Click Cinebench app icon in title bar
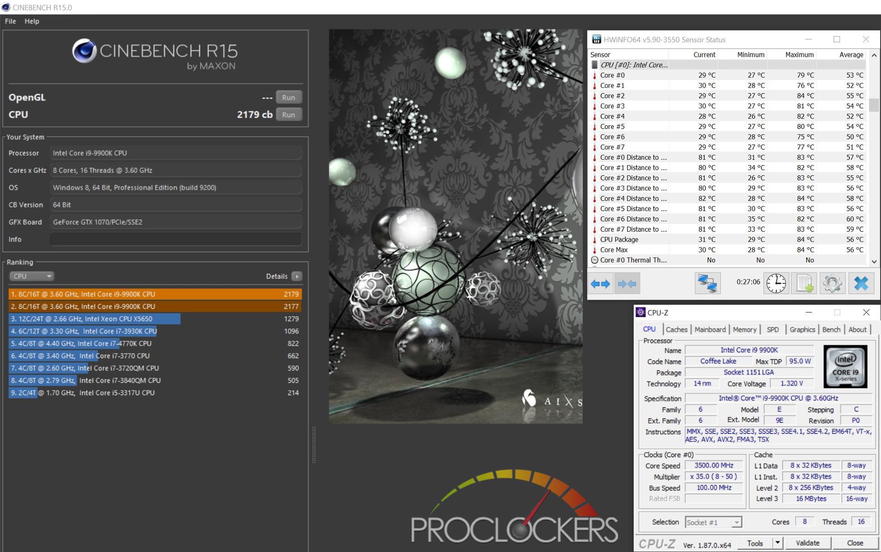The image size is (881, 552). coord(6,7)
